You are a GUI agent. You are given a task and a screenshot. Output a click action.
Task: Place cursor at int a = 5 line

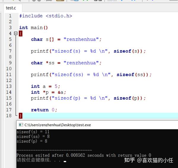45,86
